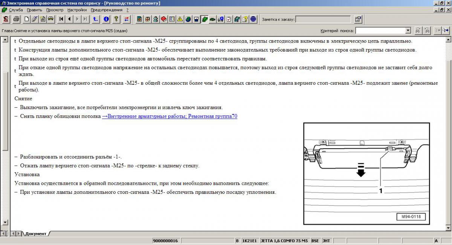Click step 'Выключить зажигание' line

click(x=121, y=108)
